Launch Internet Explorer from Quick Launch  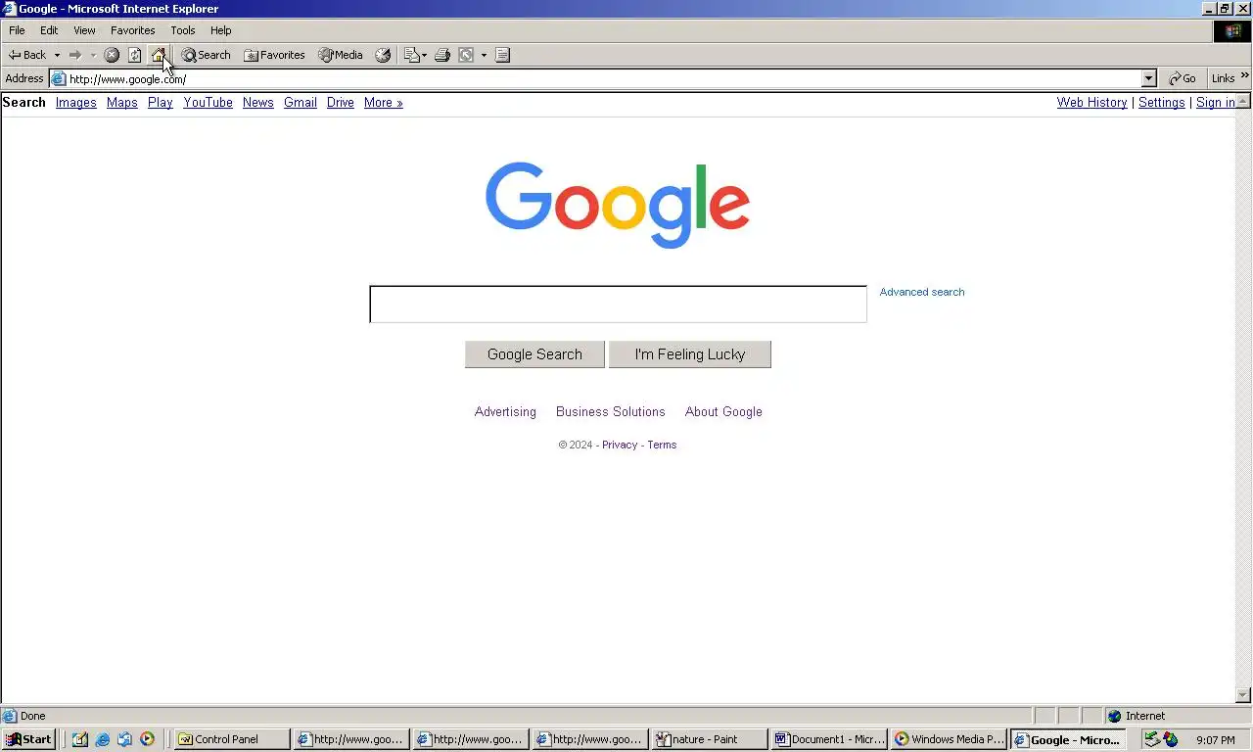point(103,739)
